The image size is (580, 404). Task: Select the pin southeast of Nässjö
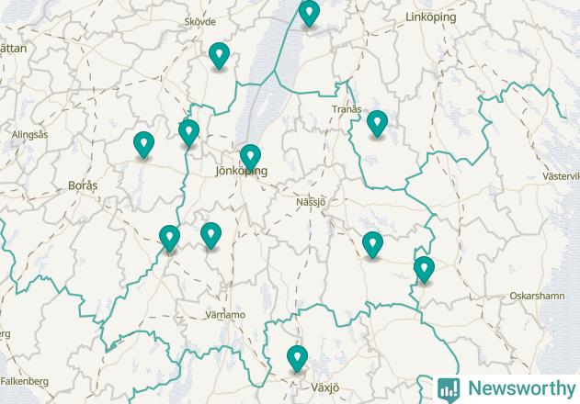tap(372, 244)
